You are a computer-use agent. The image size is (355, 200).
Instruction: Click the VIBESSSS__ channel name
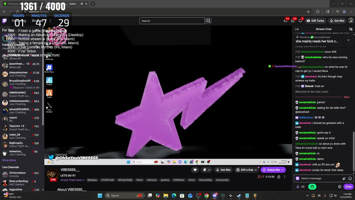(70, 170)
